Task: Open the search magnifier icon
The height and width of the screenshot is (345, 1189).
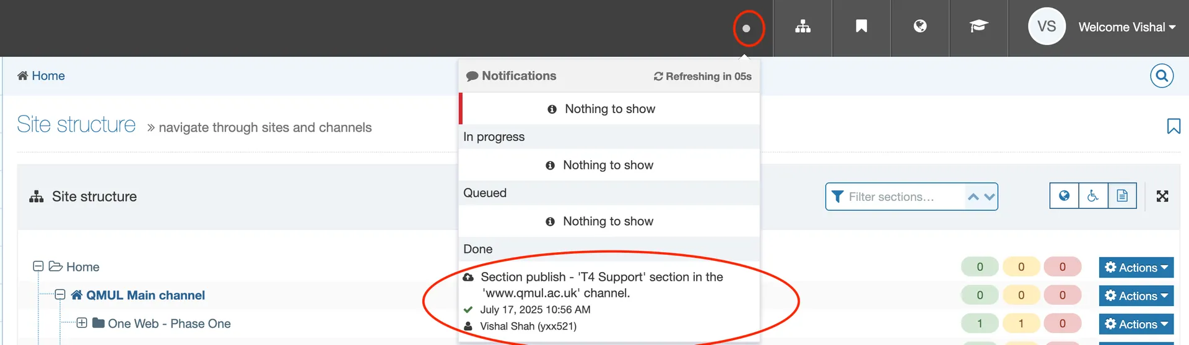Action: pyautogui.click(x=1162, y=76)
